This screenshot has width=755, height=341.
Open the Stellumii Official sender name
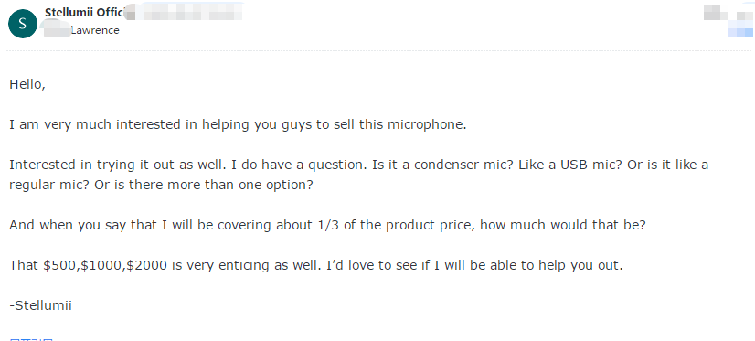(x=84, y=12)
